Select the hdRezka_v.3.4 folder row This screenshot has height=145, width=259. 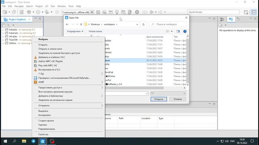(x=146, y=84)
